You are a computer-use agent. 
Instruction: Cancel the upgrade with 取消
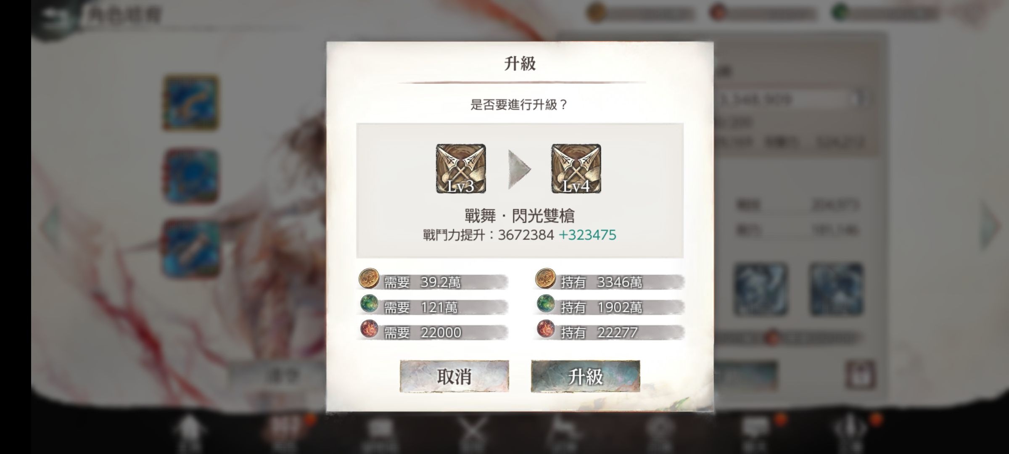tap(454, 376)
